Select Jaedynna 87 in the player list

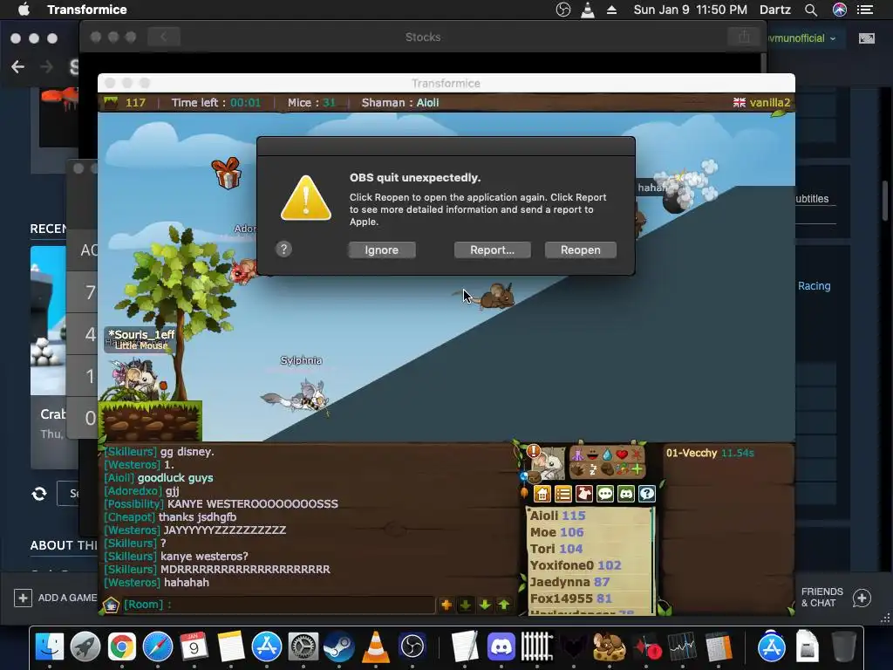[x=569, y=582]
